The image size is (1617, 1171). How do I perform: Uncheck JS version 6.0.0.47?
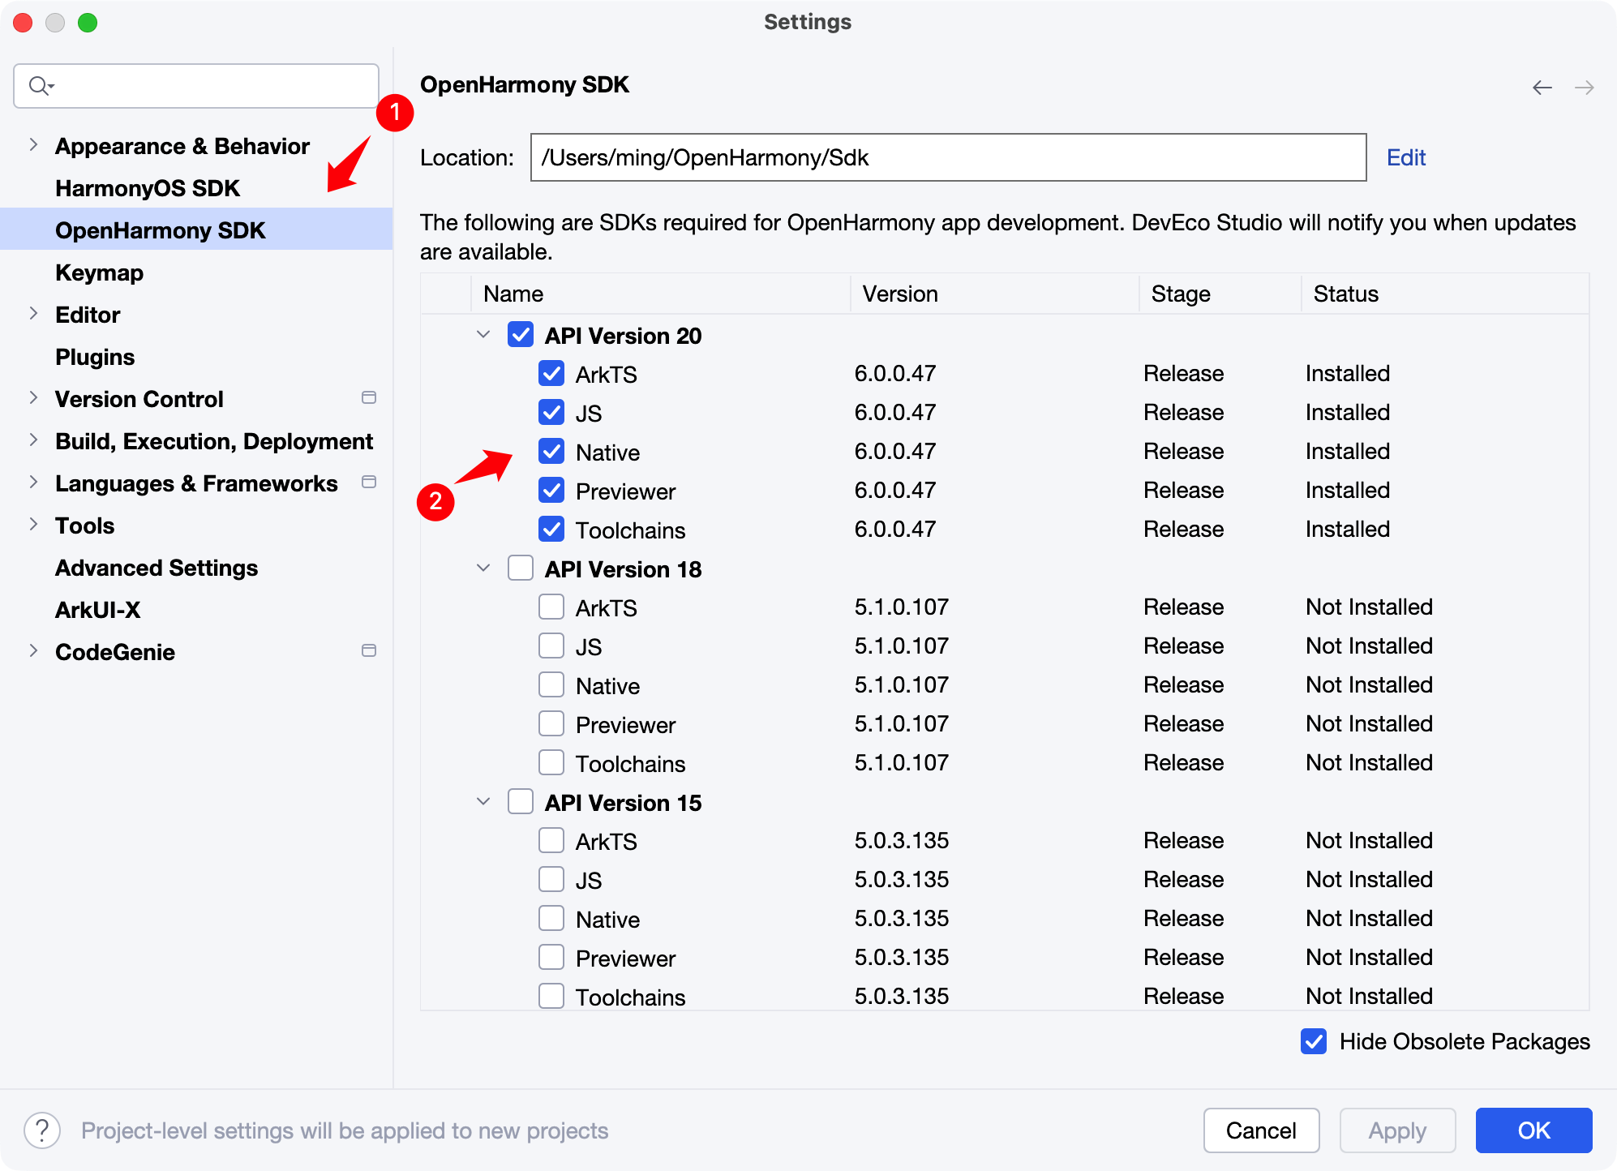551,412
